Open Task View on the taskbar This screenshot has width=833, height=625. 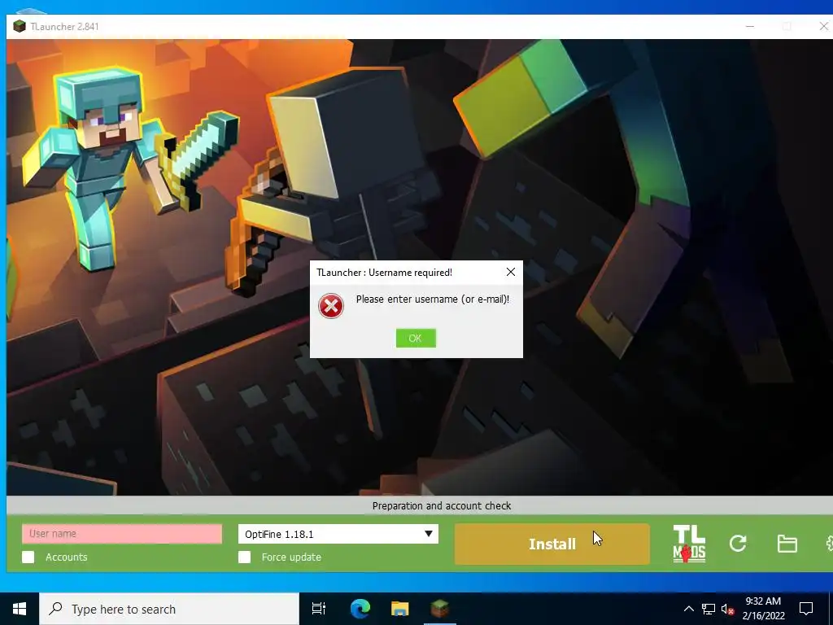pos(319,609)
